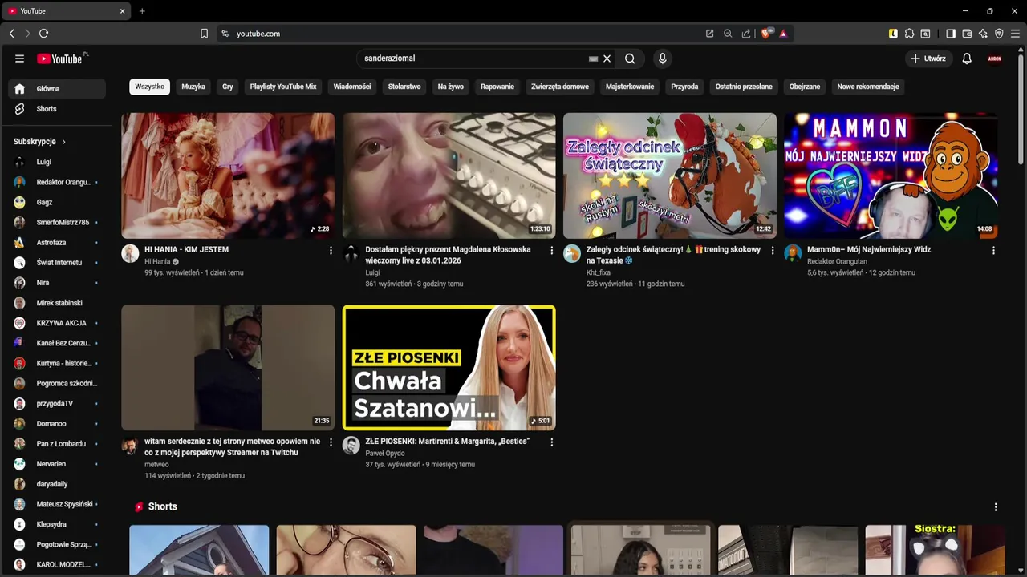Open the Pan z Lombardu subscription

(58, 444)
